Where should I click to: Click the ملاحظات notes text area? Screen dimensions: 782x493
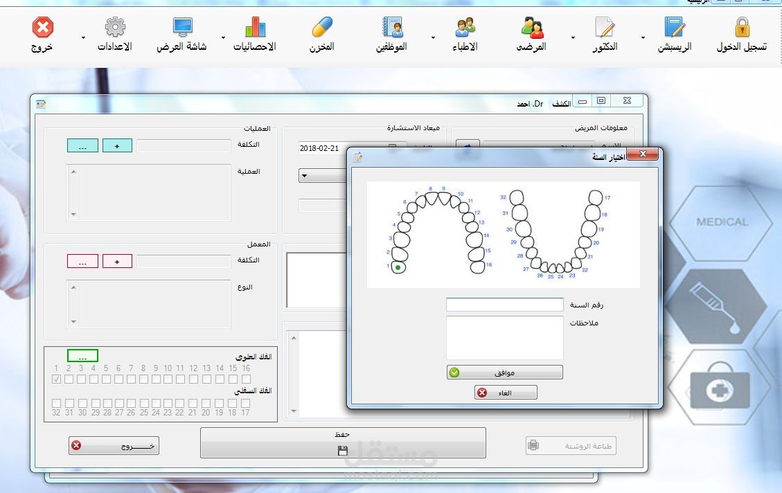click(x=505, y=337)
